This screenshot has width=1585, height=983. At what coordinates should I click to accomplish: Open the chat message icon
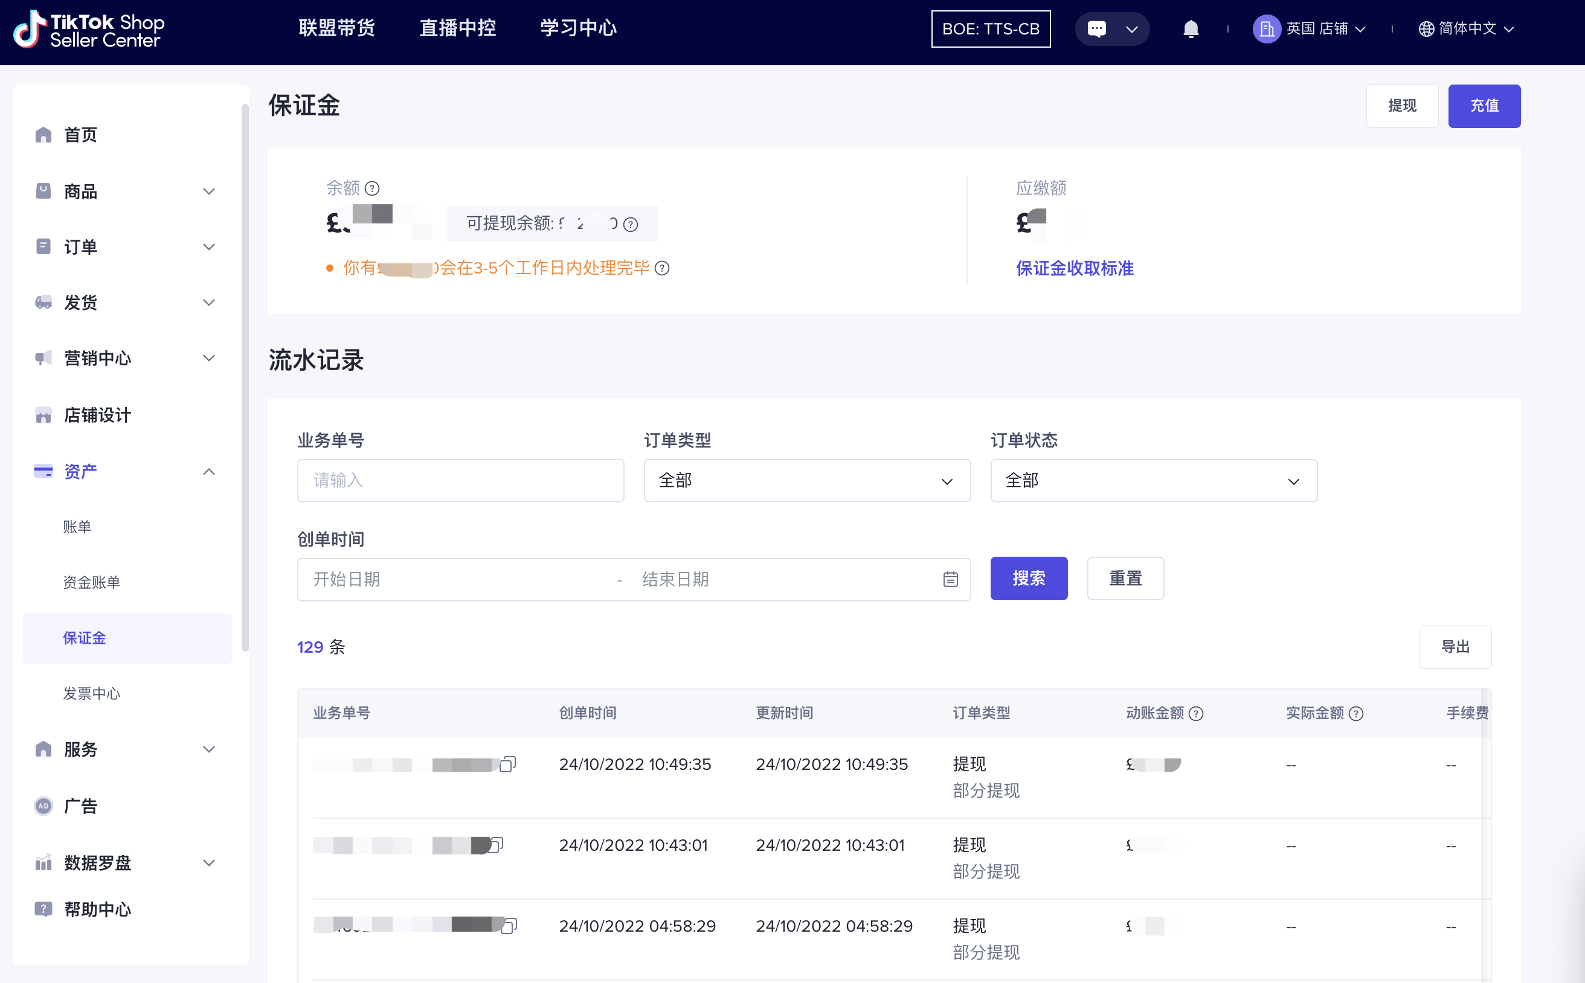coord(1096,28)
